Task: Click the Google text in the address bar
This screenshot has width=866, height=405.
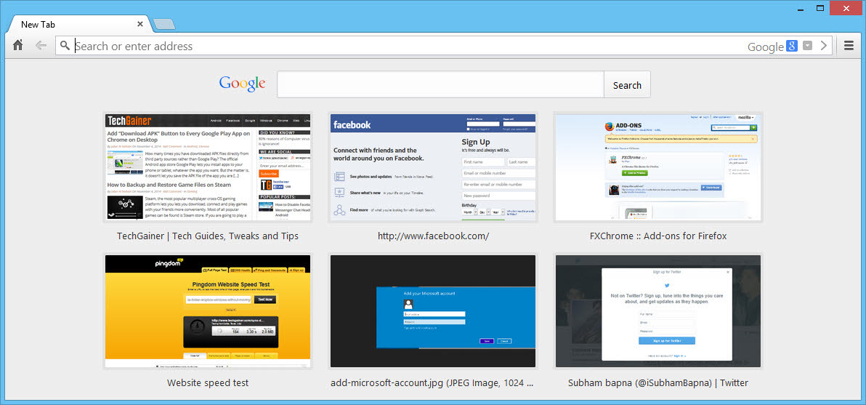Action: point(766,47)
